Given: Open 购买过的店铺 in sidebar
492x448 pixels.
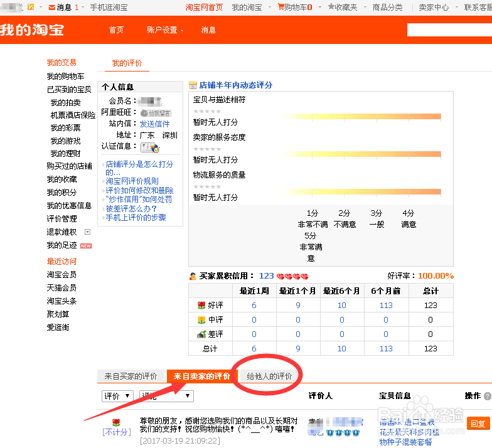Looking at the screenshot, I should pos(69,166).
